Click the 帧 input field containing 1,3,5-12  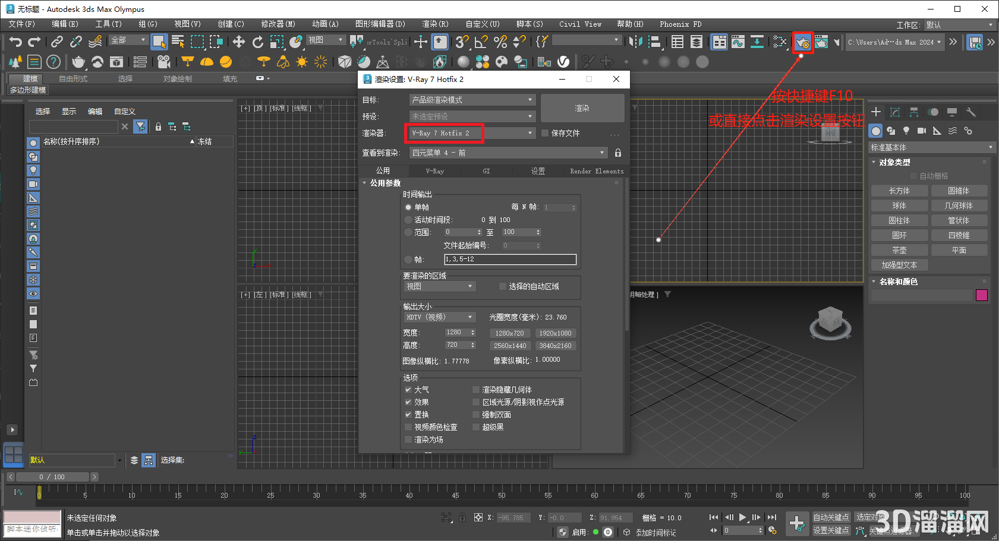(x=510, y=259)
